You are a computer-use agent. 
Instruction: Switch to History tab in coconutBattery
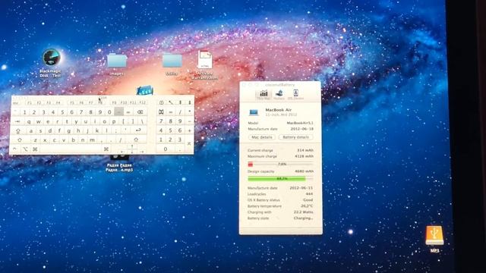pyautogui.click(x=279, y=94)
